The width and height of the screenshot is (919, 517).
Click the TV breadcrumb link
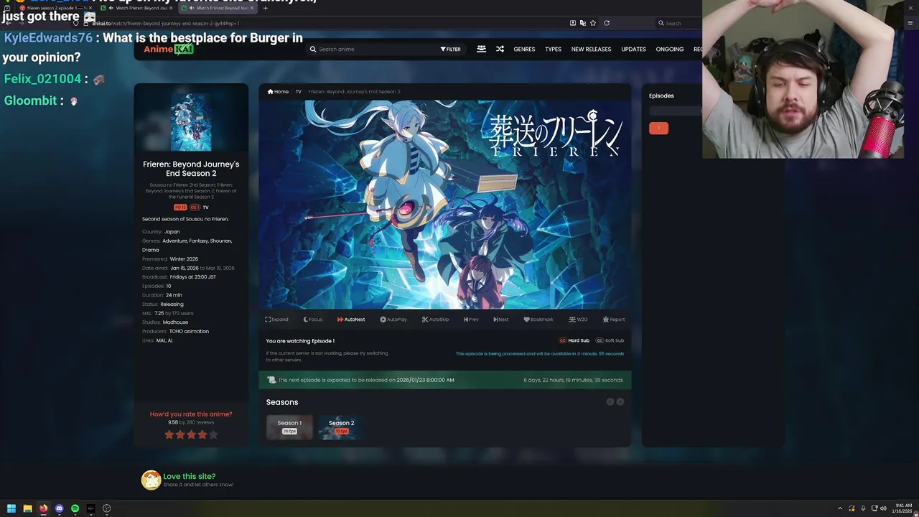[x=299, y=91]
